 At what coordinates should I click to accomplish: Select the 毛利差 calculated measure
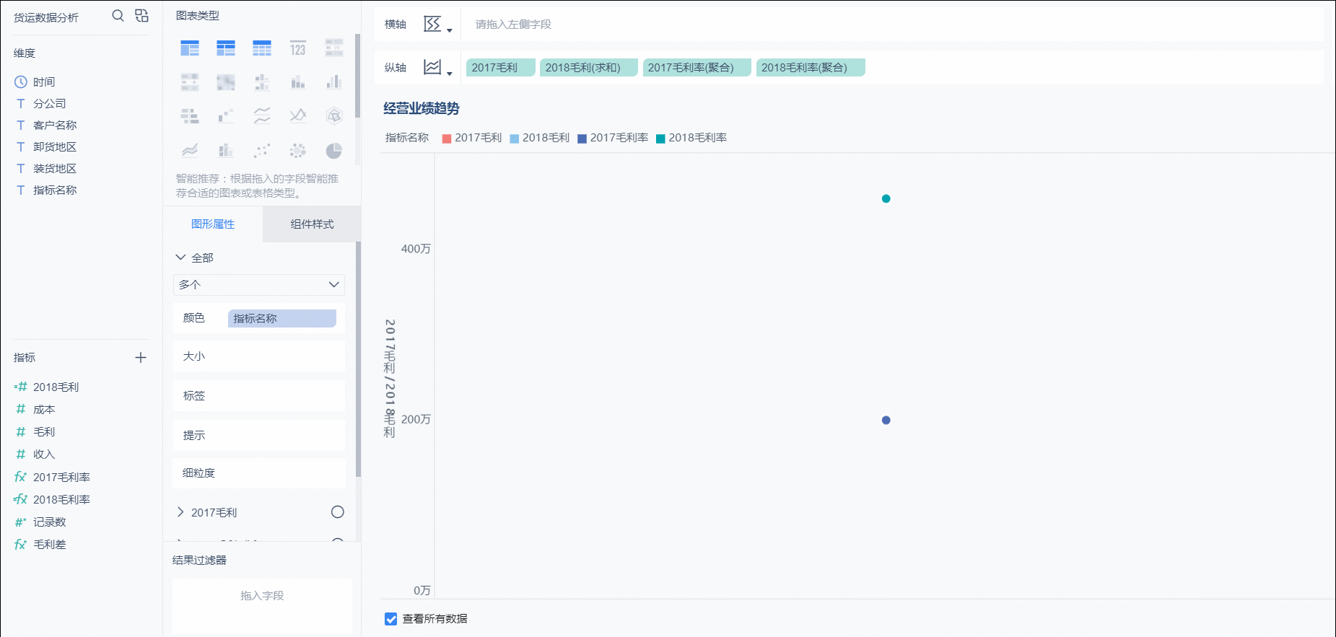pos(49,545)
